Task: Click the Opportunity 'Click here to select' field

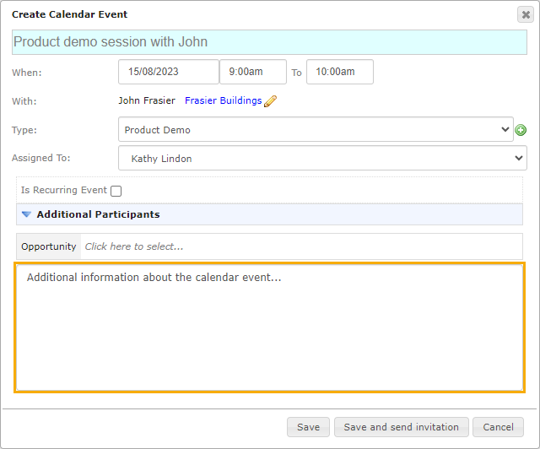Action: [x=301, y=246]
